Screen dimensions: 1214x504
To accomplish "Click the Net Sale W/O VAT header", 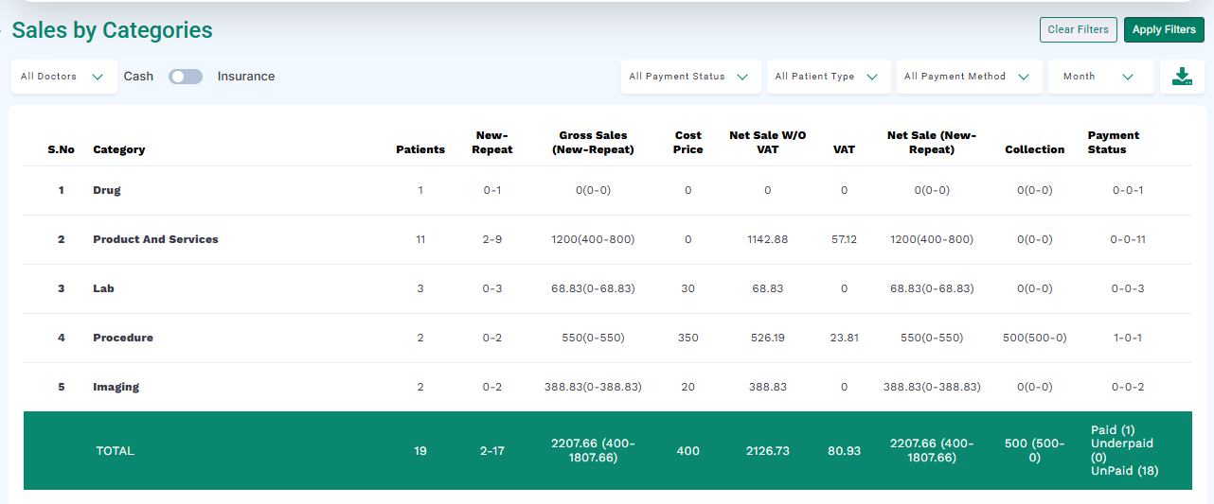I will click(x=768, y=143).
